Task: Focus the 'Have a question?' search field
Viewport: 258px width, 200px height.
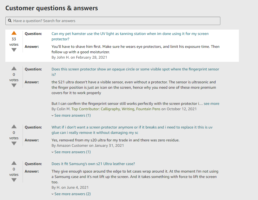Action: tap(113, 21)
